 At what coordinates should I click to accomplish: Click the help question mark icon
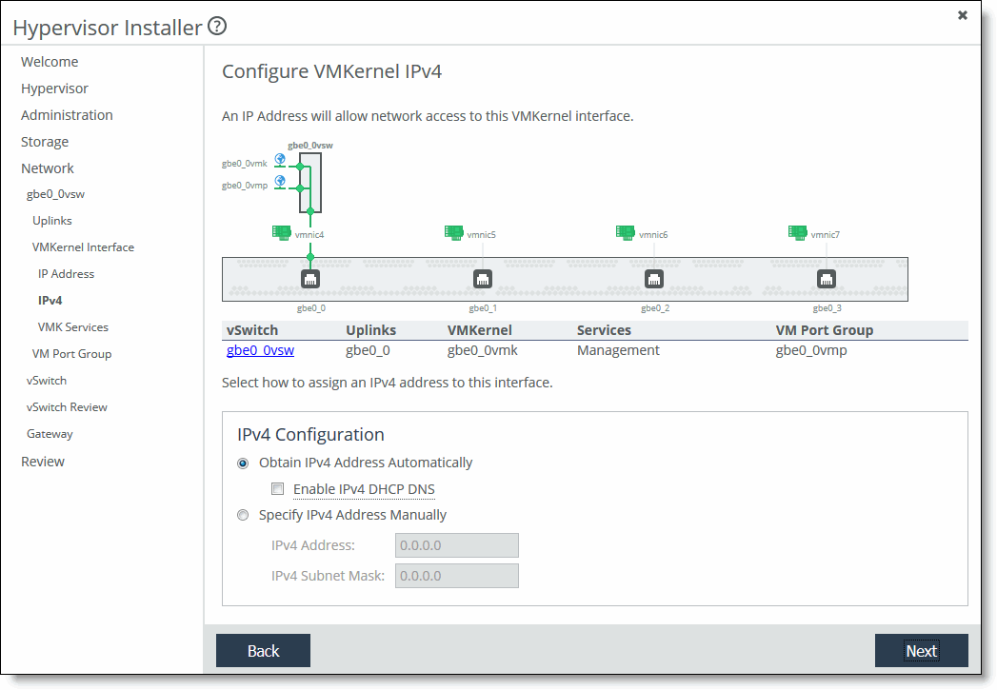pyautogui.click(x=216, y=27)
